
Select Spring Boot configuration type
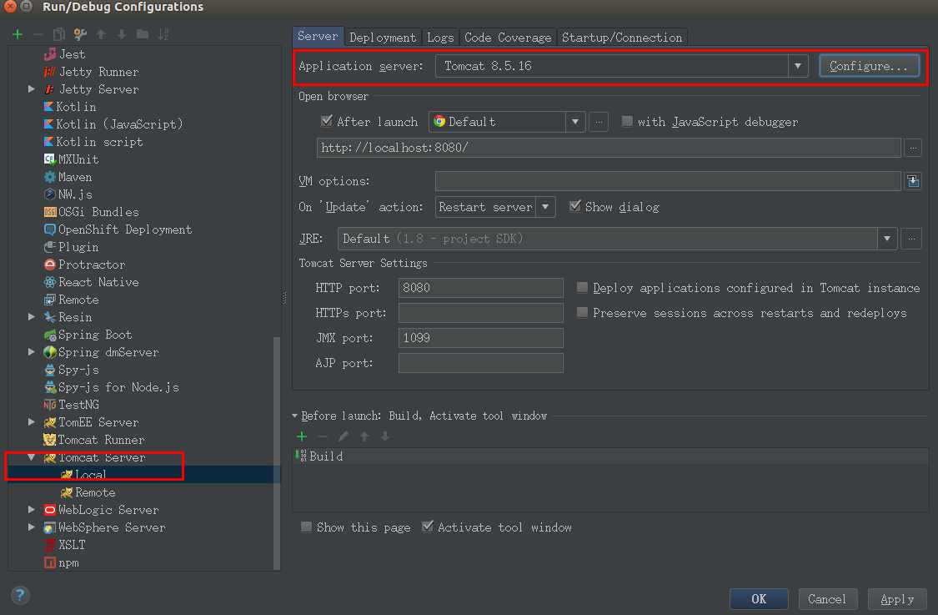tap(88, 335)
